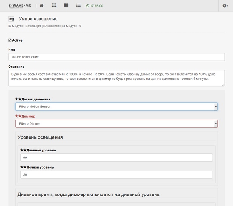Click the Описание textarea resize handle

pyautogui.click(x=223, y=84)
